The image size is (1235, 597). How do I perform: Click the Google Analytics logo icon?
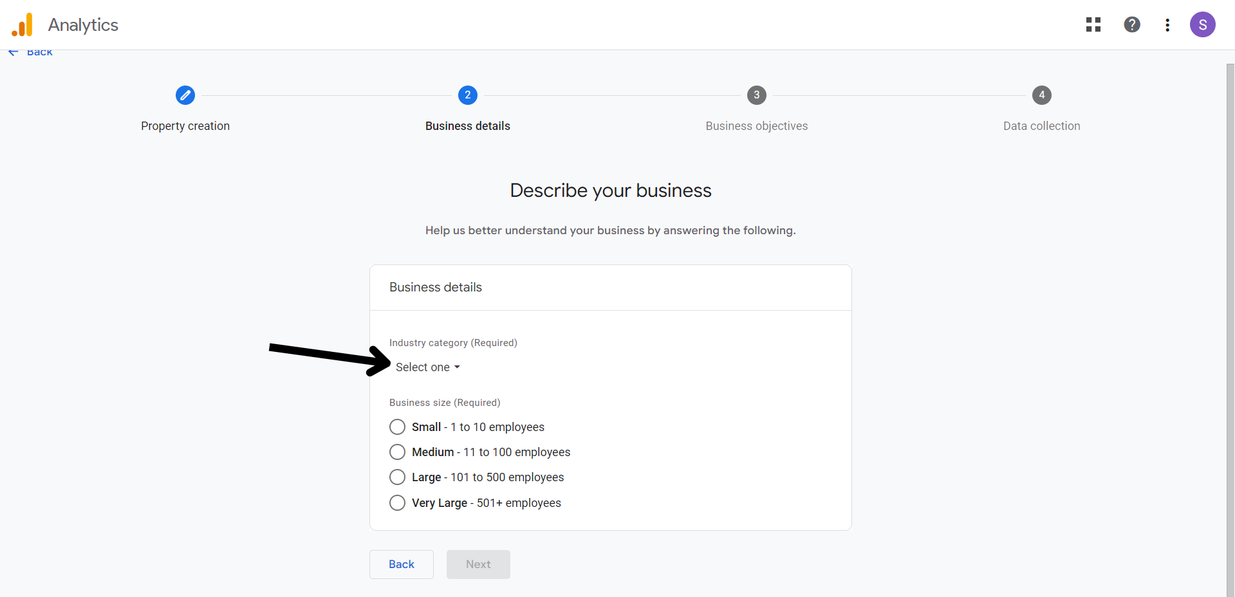[x=22, y=25]
